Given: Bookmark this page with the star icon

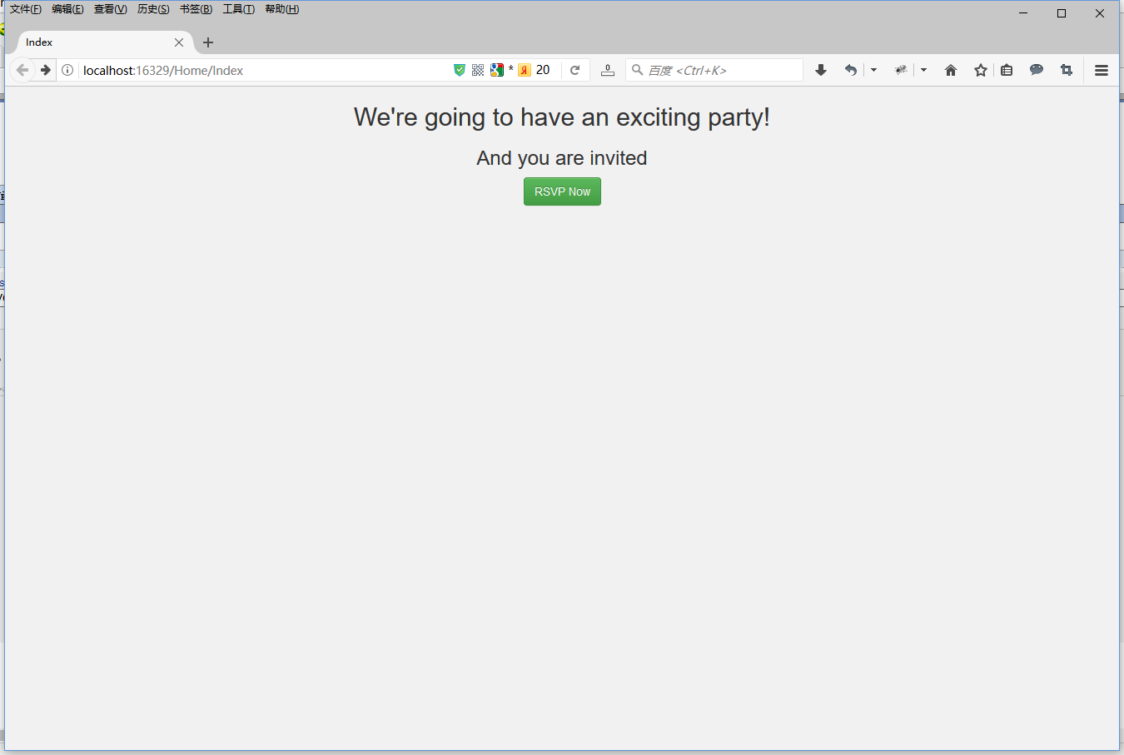Looking at the screenshot, I should (x=981, y=70).
